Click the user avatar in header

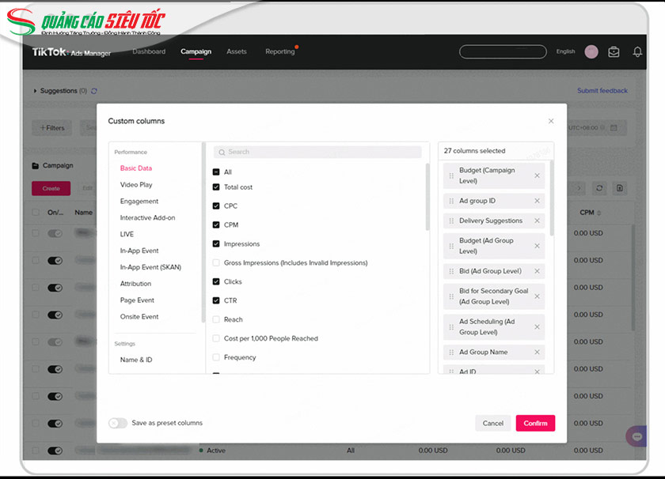click(x=591, y=52)
